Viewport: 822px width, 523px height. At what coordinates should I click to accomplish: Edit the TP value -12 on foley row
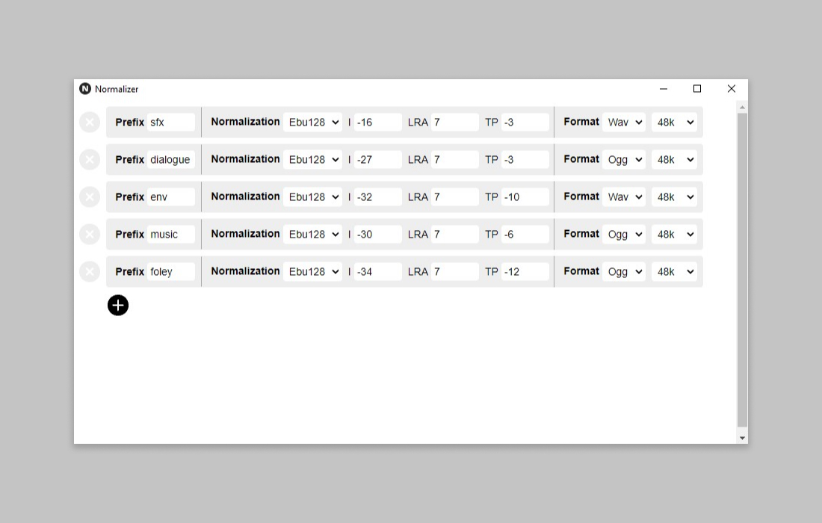525,271
